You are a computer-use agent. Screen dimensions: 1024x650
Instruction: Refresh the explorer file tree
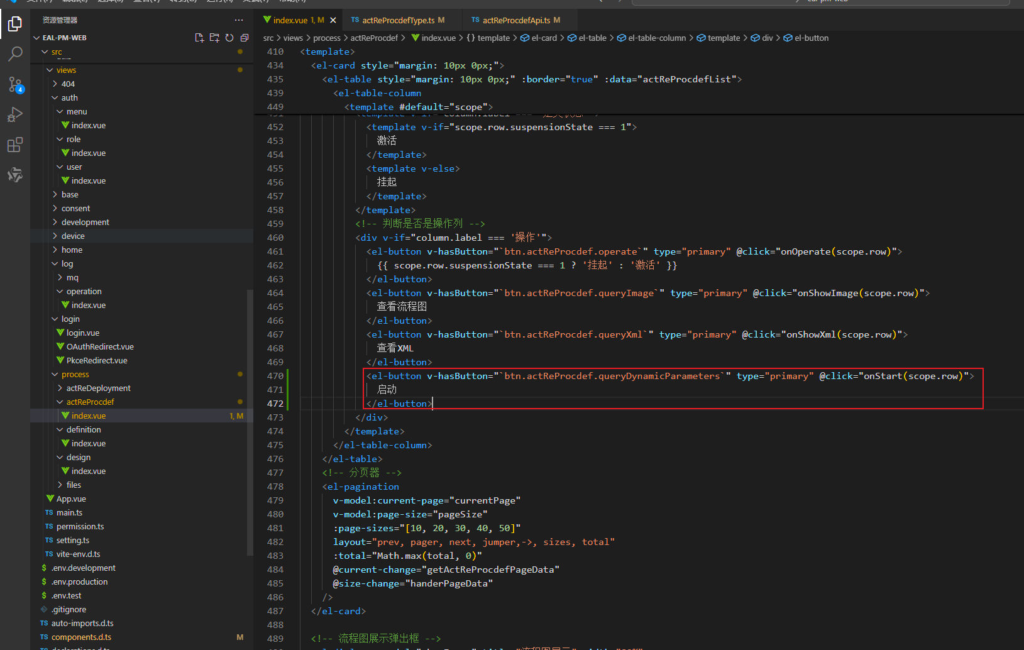tap(229, 38)
